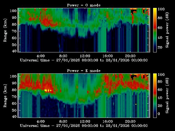Click the Universal time caption under the E mode plot

[x=84, y=126]
